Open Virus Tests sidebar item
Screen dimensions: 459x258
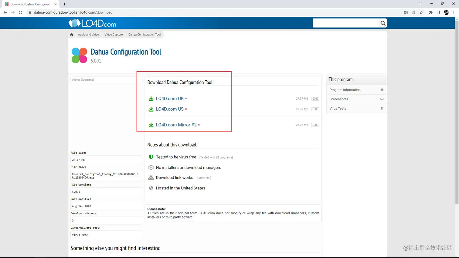coord(356,109)
